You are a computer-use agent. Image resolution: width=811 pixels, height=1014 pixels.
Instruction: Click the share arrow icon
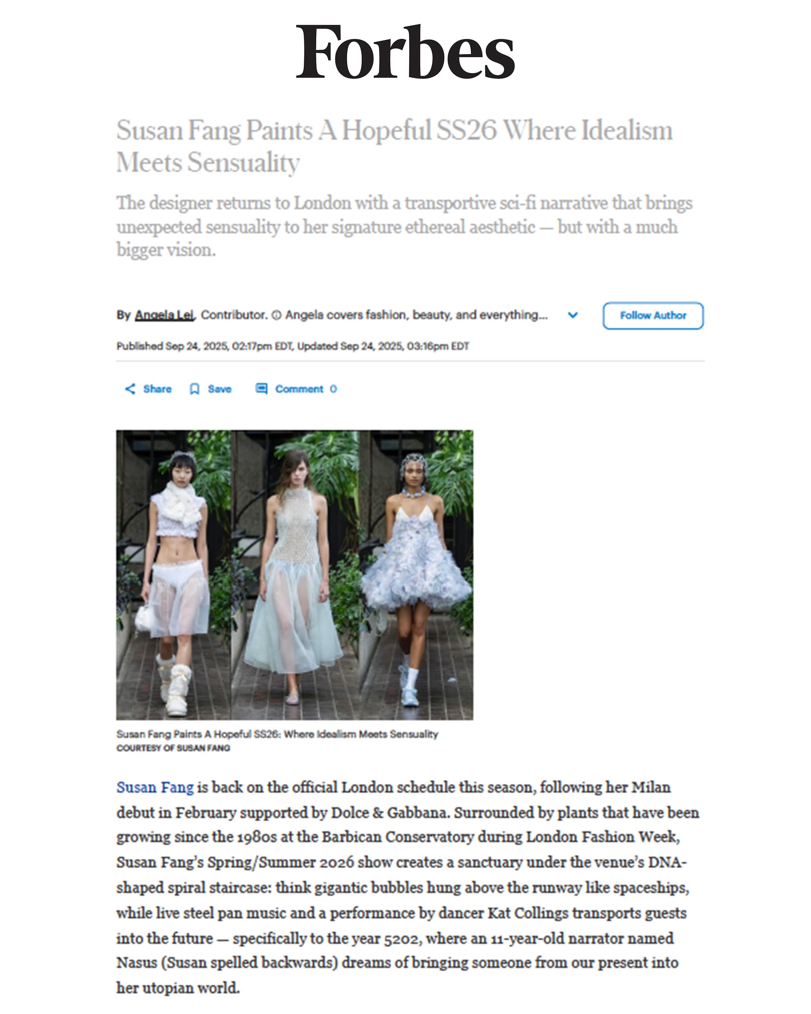130,388
